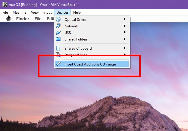The width and height of the screenshot is (188, 131).
Task: Open the VirtualBox File menu
Action: pos(5,13)
